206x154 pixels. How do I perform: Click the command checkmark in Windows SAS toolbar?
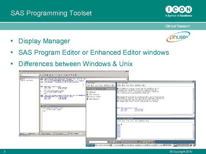pos(21,75)
